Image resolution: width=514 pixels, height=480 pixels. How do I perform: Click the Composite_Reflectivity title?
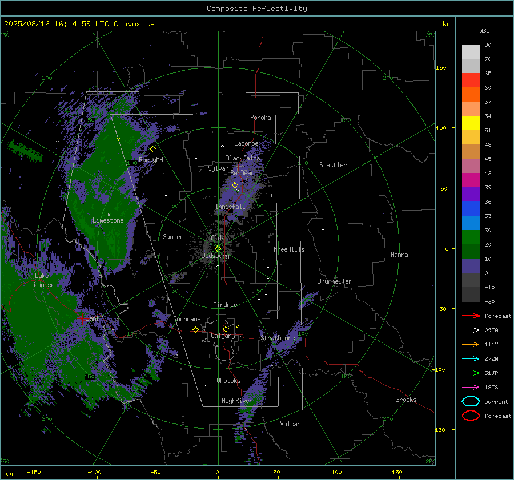[256, 9]
